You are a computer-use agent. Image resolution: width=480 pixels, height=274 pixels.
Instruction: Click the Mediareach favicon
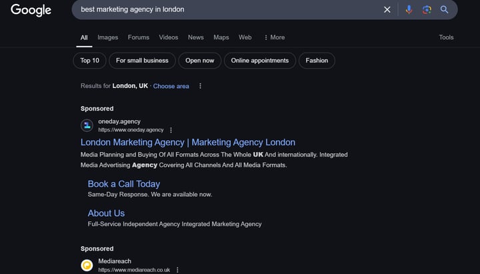(x=87, y=265)
